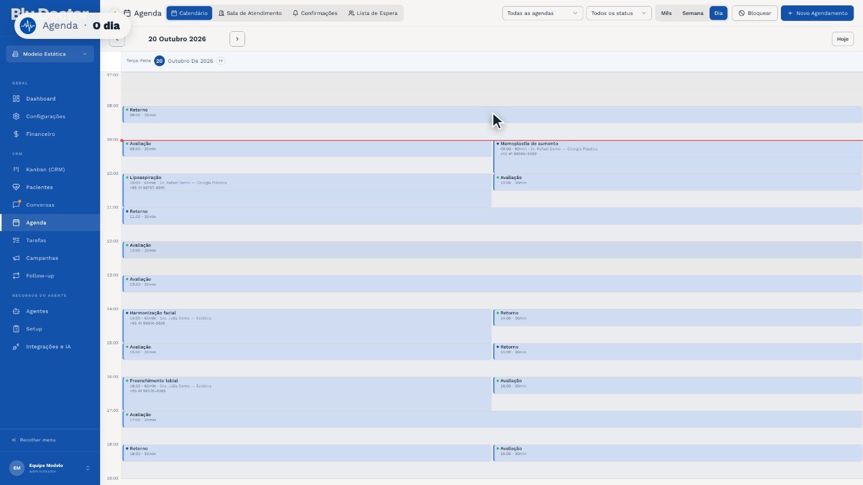Open the Mamoplastia de aumento appointment
The image size is (863, 485).
coord(678,157)
